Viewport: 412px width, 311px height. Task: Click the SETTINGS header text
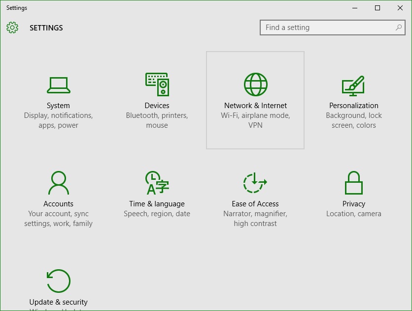[x=46, y=28]
